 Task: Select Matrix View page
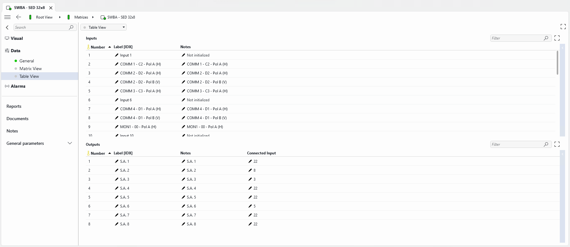click(31, 69)
